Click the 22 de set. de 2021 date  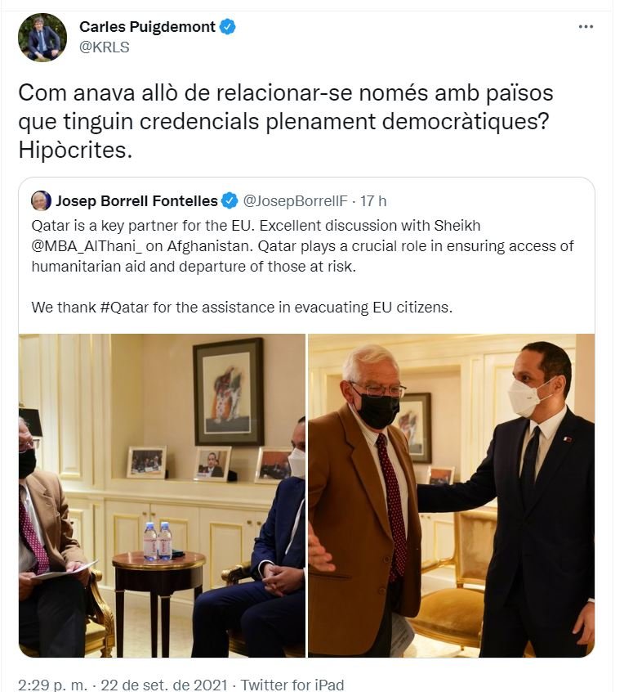point(164,685)
